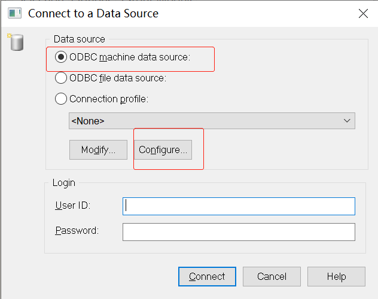Click the "Login" group heading
Viewport: 378px width, 299px height.
65,182
